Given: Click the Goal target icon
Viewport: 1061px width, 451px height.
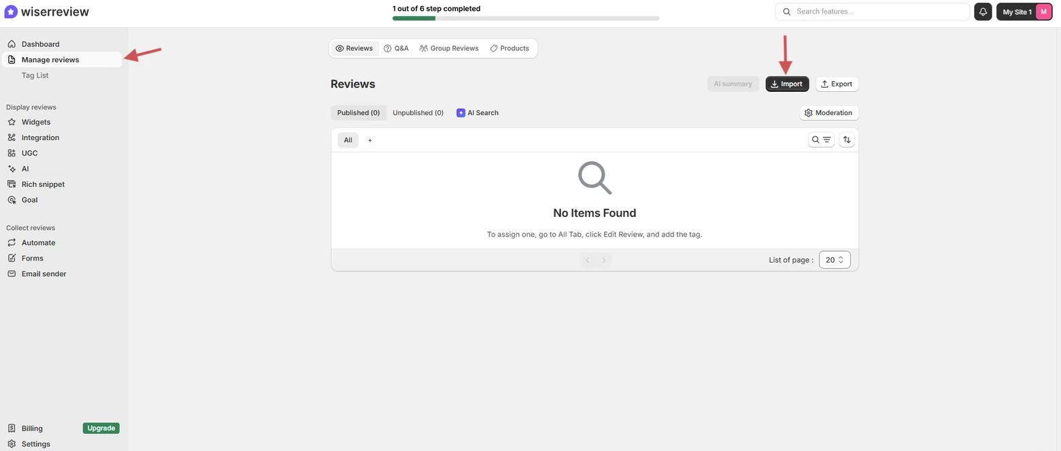Looking at the screenshot, I should 12,200.
